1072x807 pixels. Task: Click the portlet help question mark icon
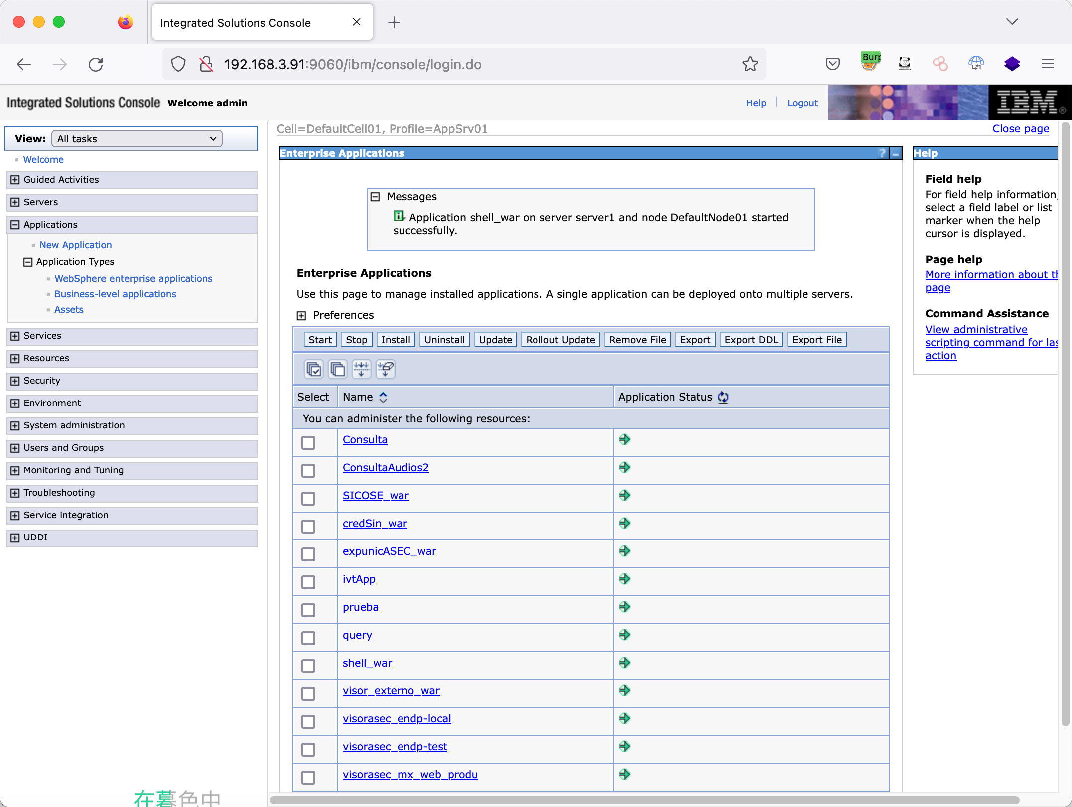882,153
